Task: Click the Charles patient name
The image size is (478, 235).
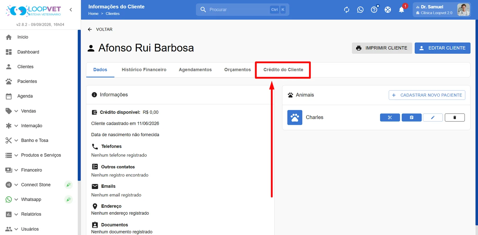Action: [315, 117]
